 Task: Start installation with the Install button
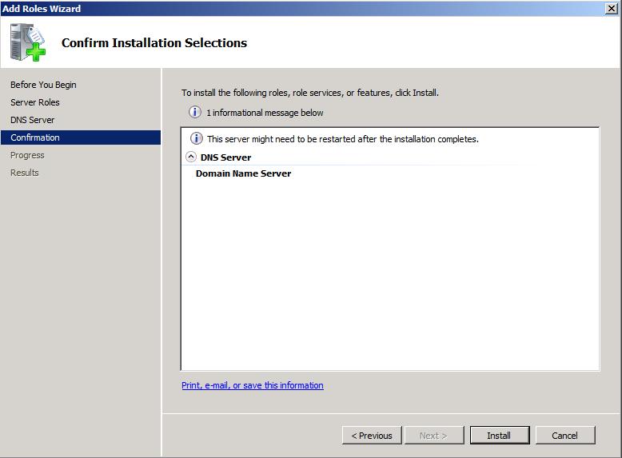point(500,436)
